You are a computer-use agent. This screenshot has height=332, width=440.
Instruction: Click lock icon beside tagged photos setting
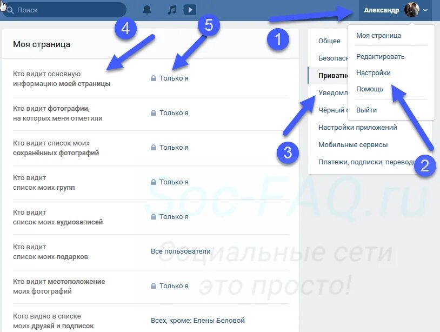pos(154,113)
